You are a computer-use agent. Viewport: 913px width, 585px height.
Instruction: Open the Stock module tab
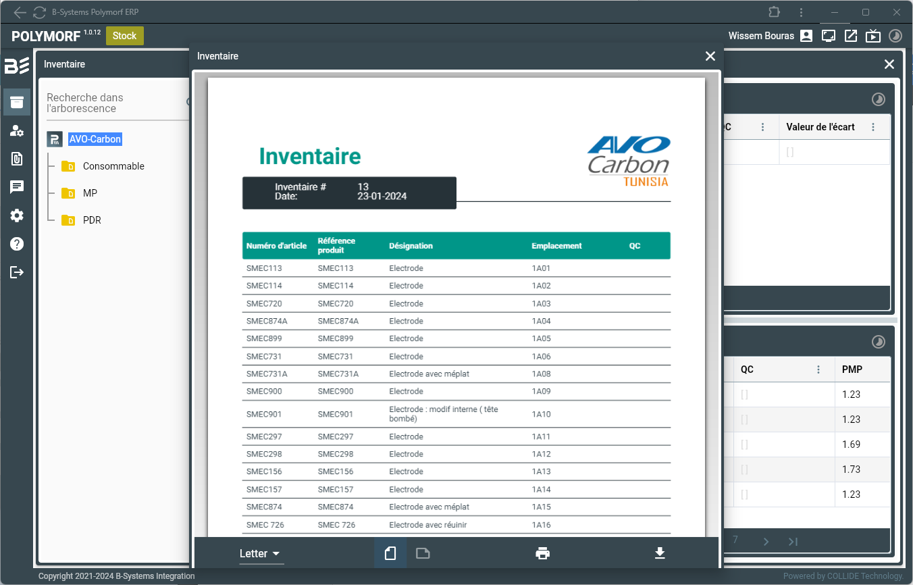point(124,36)
